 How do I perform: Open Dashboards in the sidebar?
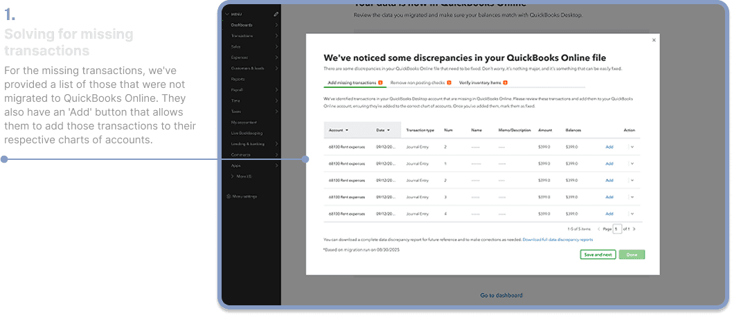point(242,25)
